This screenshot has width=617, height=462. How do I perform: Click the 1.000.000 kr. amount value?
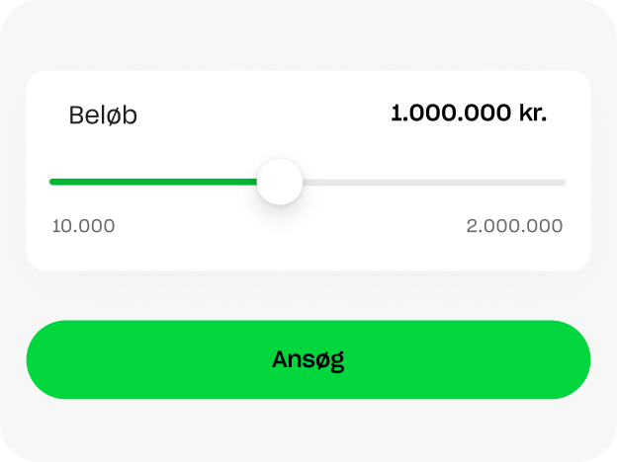coord(469,114)
